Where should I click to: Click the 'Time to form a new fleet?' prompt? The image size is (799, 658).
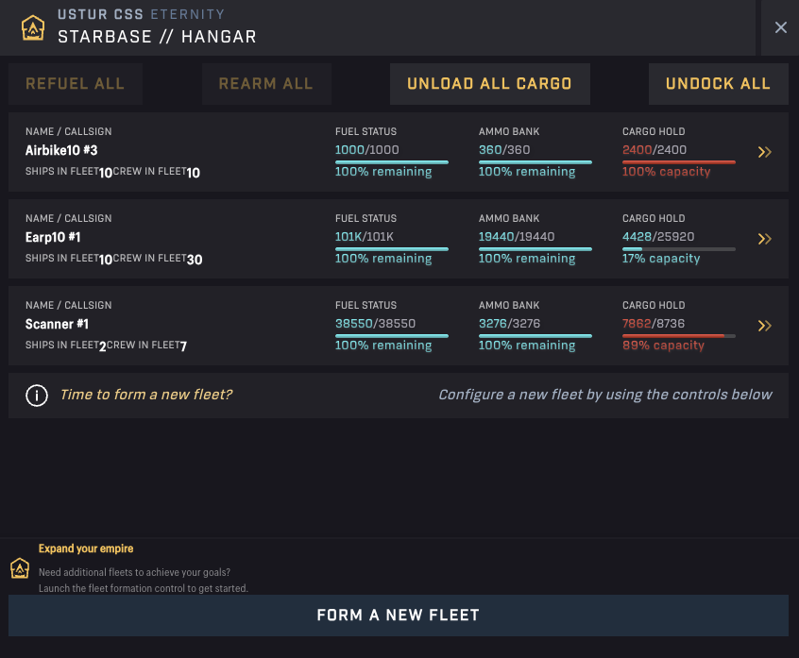coord(145,395)
